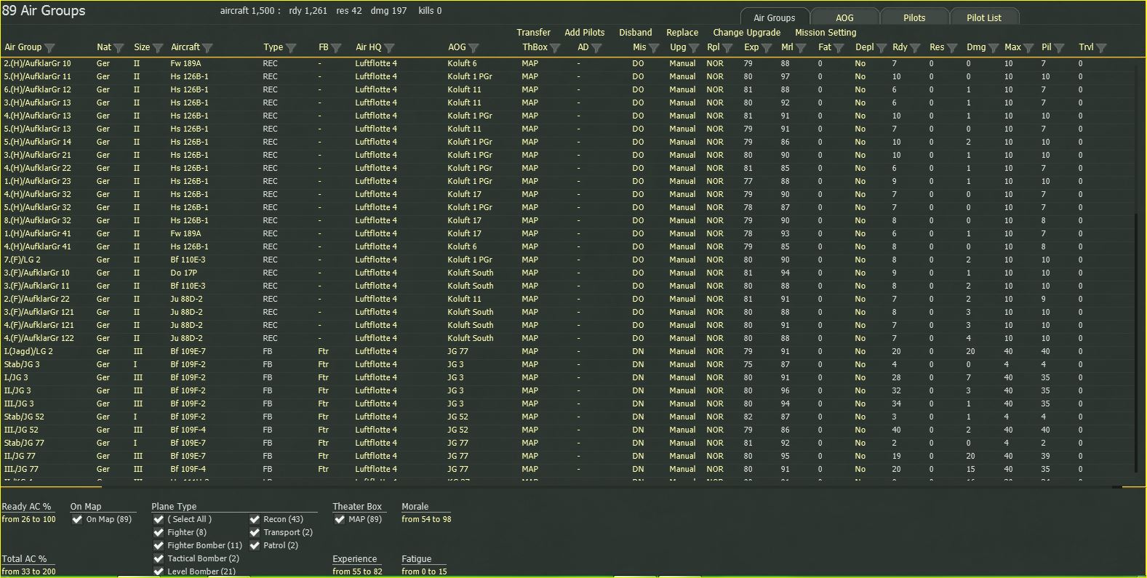Open the Air HQ column filter funnel
1147x578 pixels.
pos(389,48)
